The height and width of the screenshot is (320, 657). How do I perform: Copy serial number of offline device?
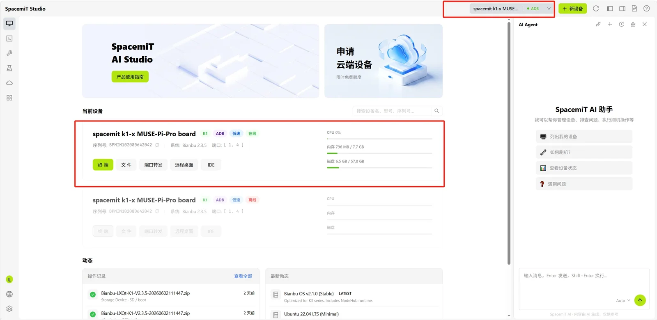click(x=157, y=212)
